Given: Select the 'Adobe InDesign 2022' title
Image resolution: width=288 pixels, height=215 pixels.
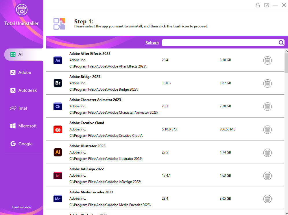Looking at the screenshot, I should (86, 169).
